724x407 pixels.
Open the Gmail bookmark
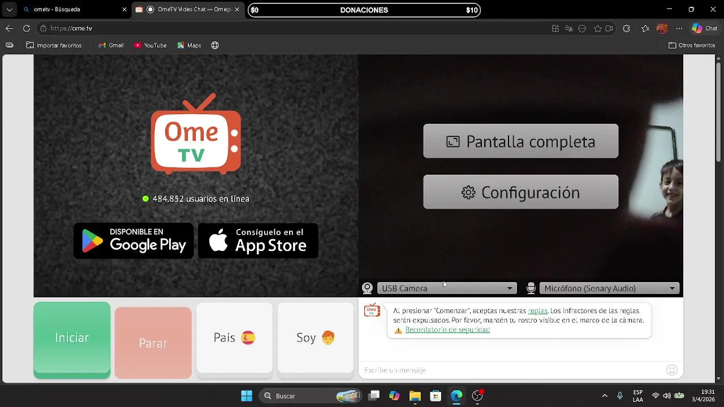pos(111,45)
